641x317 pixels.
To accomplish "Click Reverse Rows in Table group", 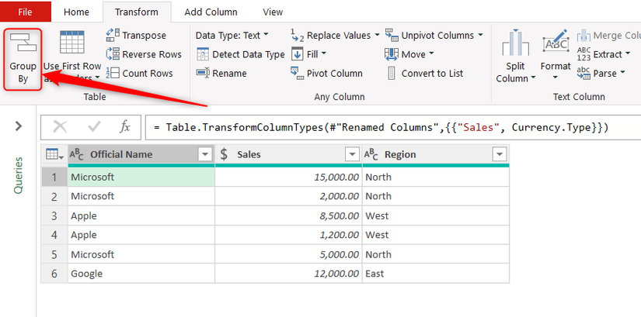I will pyautogui.click(x=144, y=54).
